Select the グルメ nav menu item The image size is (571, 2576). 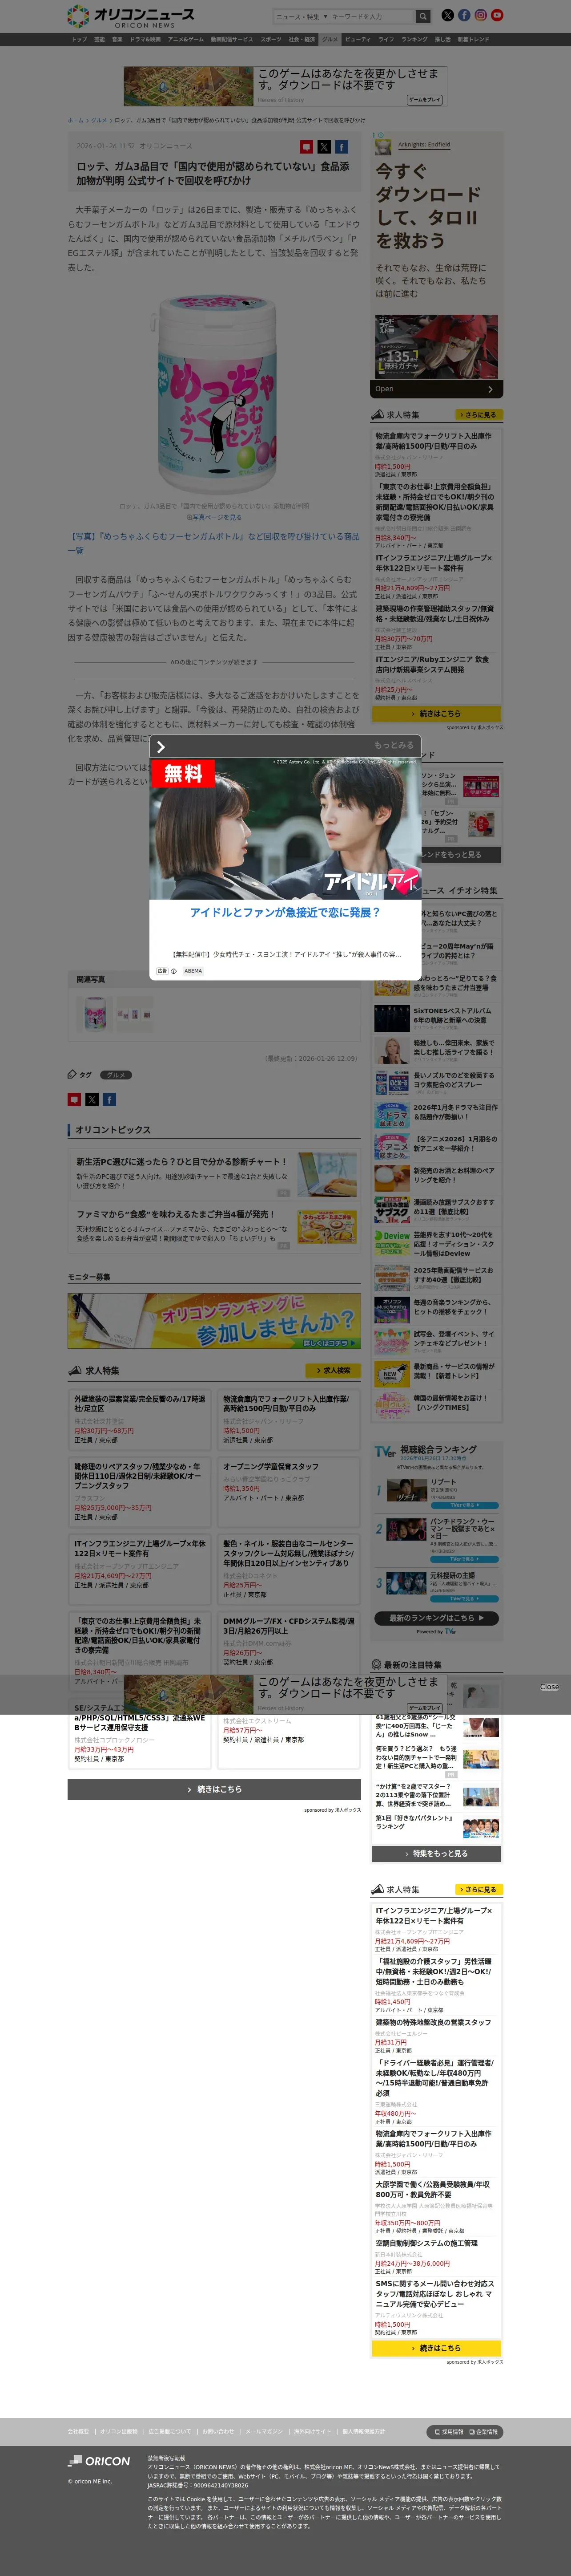point(330,40)
